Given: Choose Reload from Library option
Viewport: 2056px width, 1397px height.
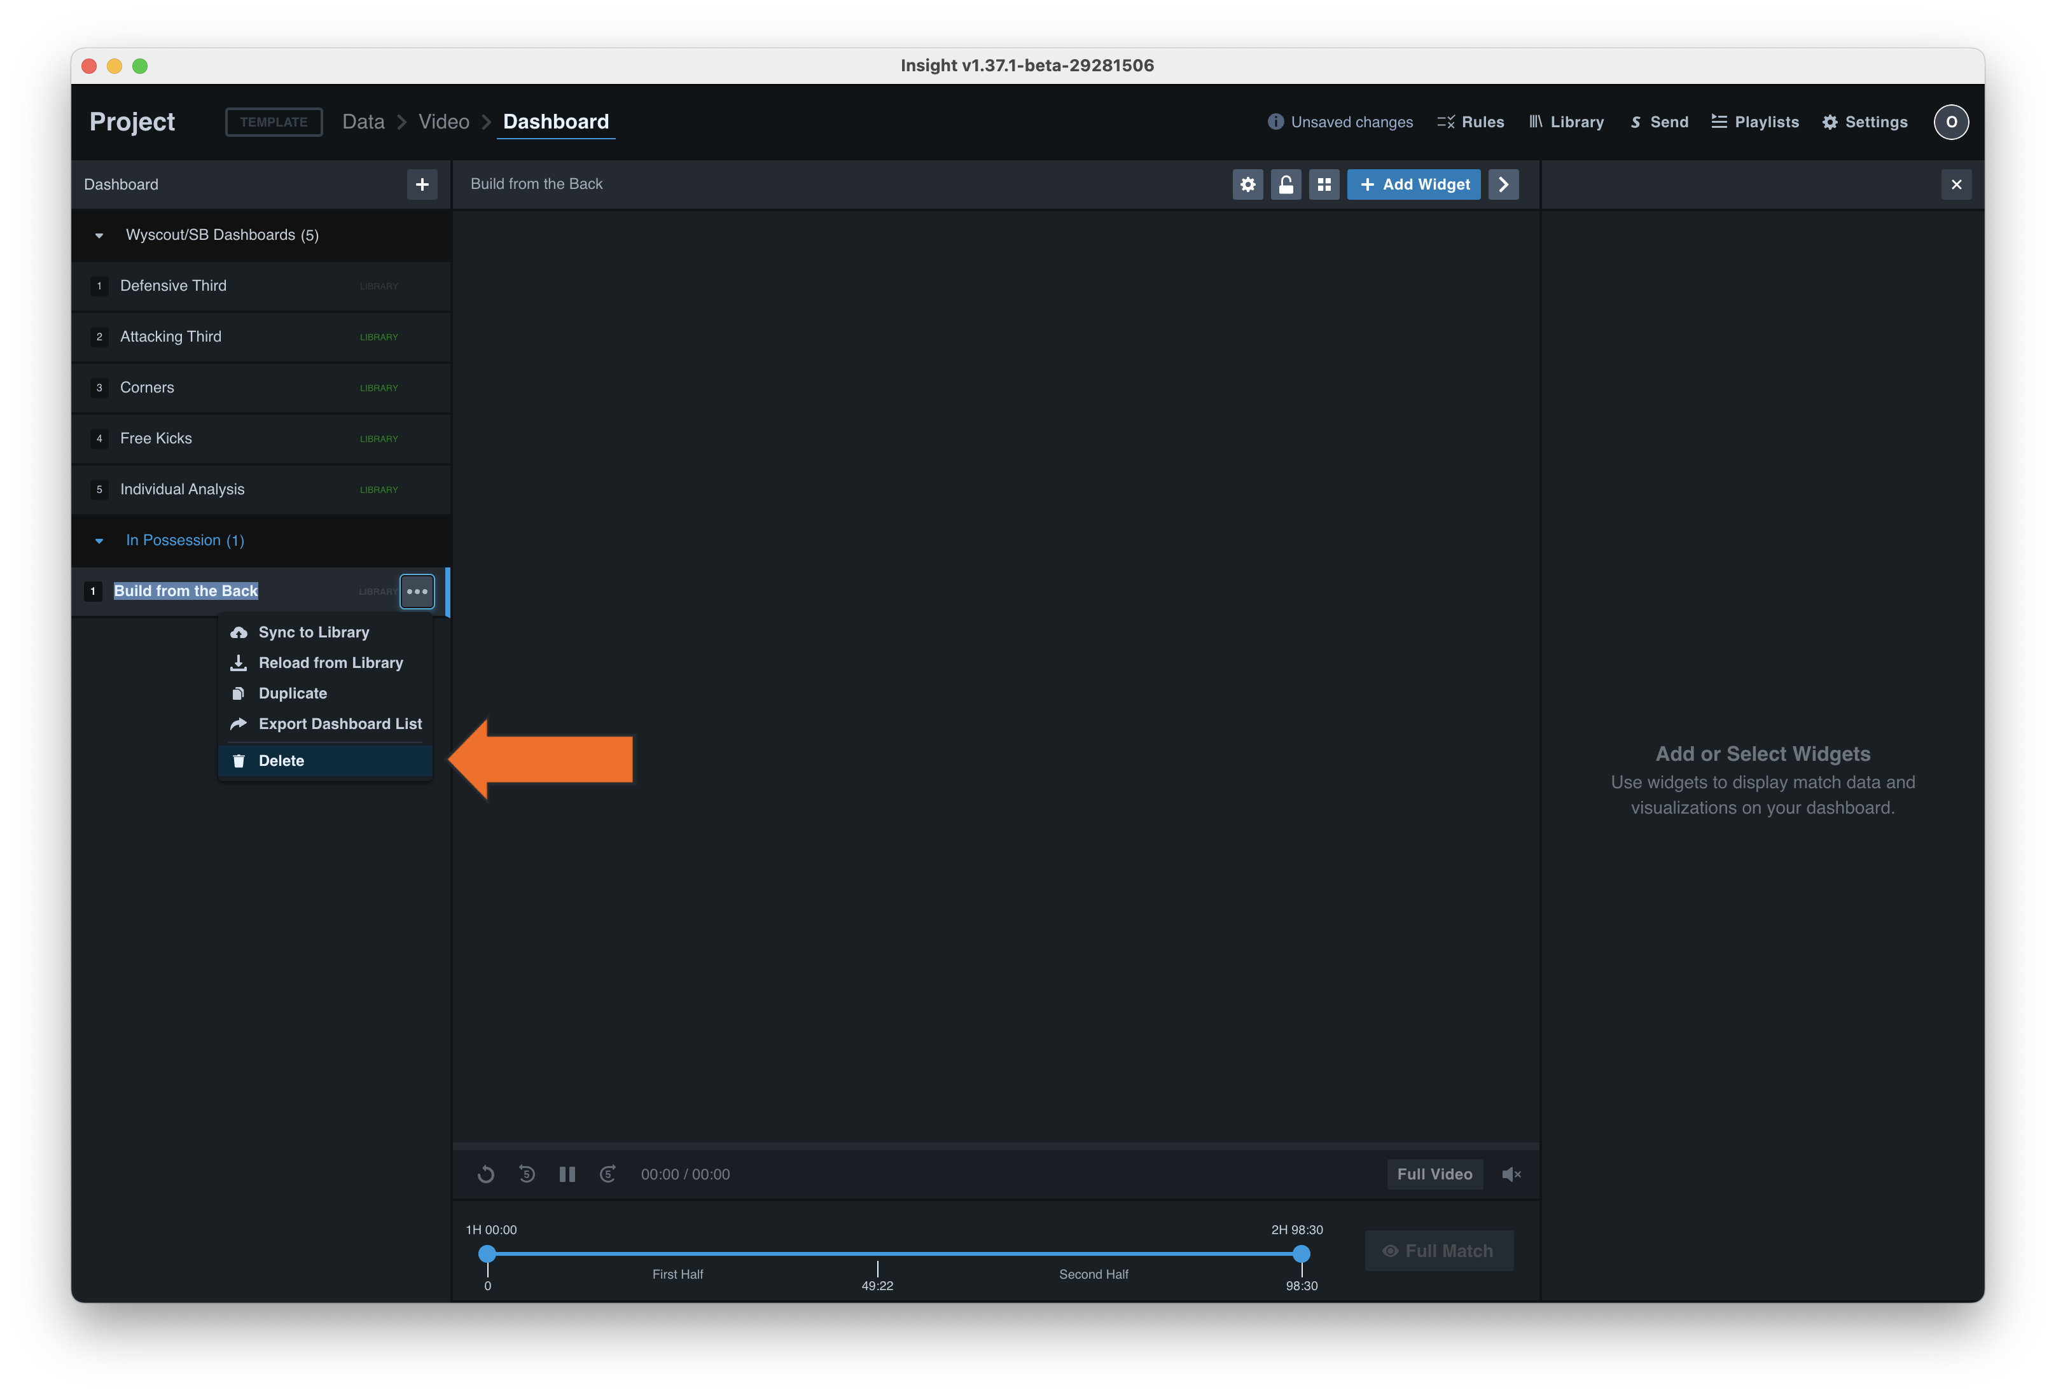Looking at the screenshot, I should [326, 663].
